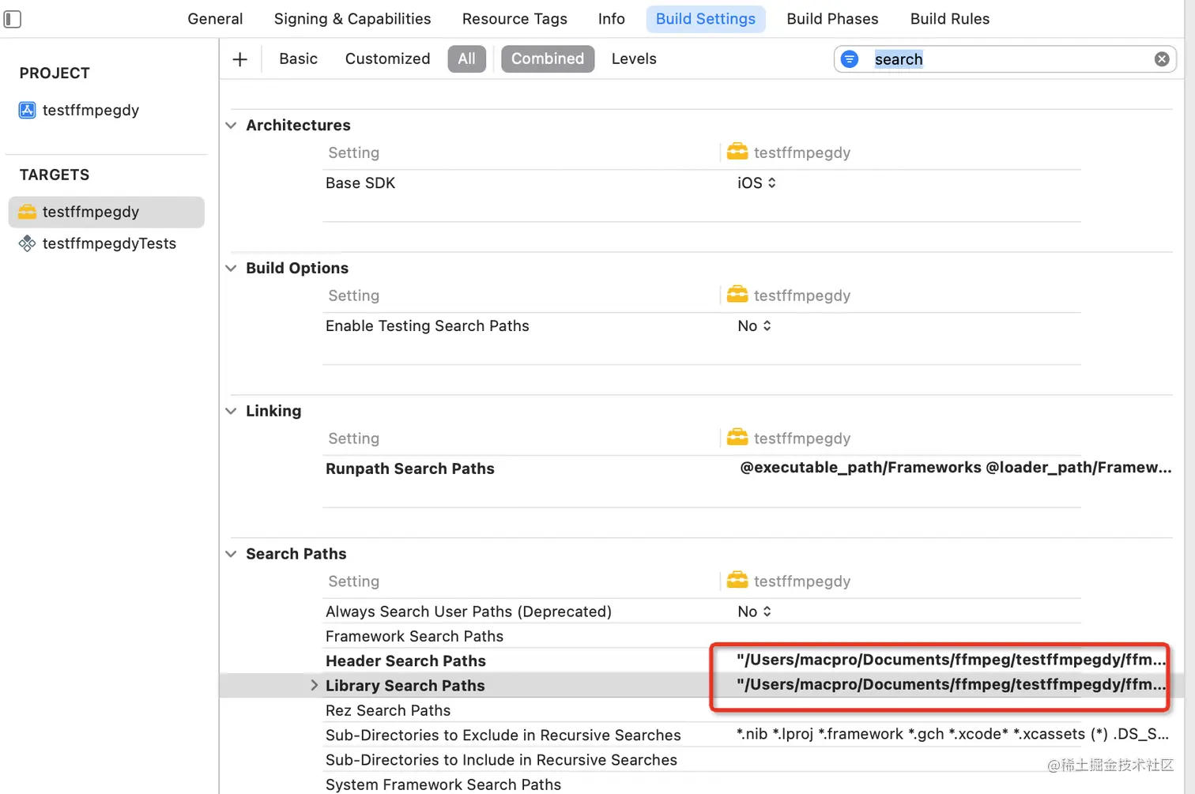Open Always Search User Paths No dropdown

coord(754,611)
